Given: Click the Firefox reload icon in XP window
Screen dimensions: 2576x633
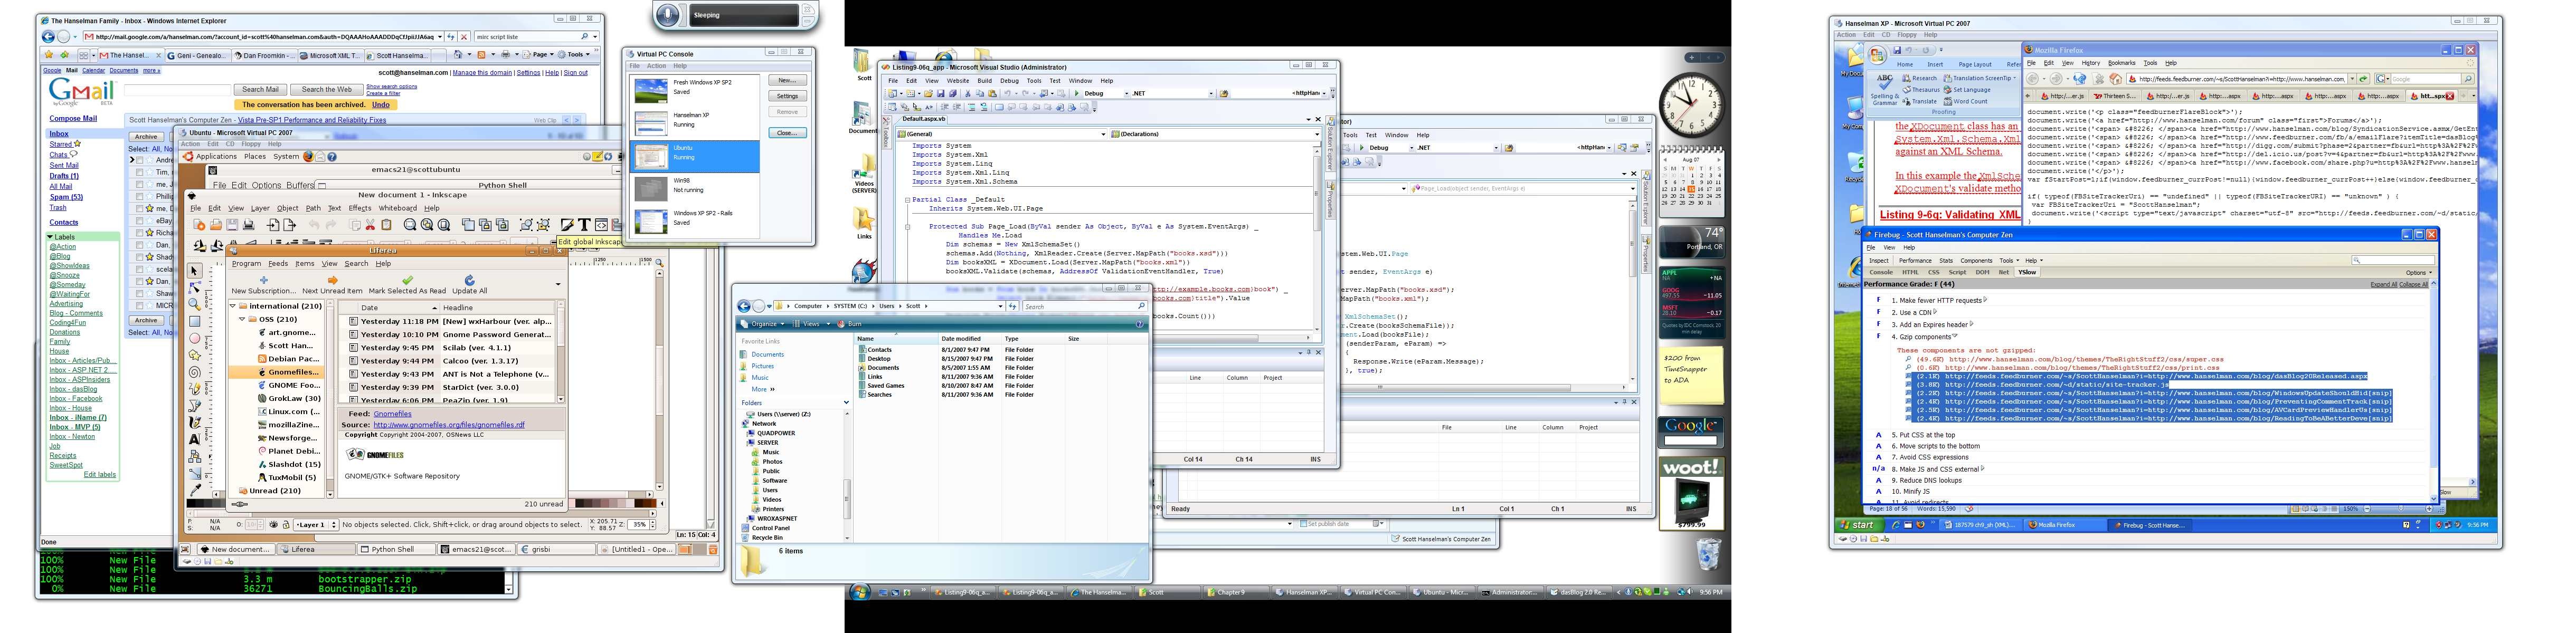Looking at the screenshot, I should tap(2080, 79).
